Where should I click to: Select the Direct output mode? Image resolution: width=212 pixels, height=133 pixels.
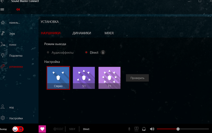92,52
